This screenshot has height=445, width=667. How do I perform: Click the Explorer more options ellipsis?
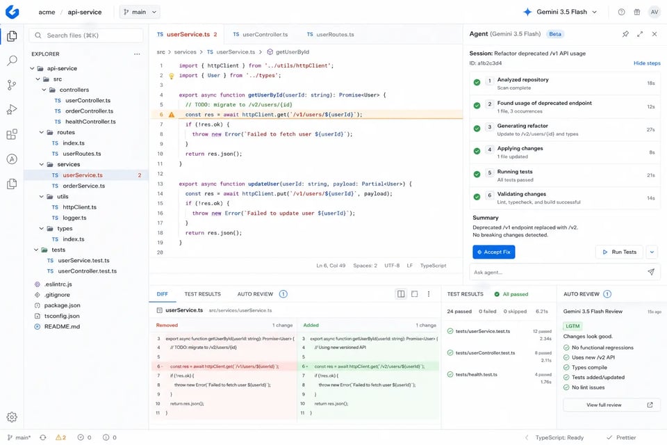tap(137, 54)
